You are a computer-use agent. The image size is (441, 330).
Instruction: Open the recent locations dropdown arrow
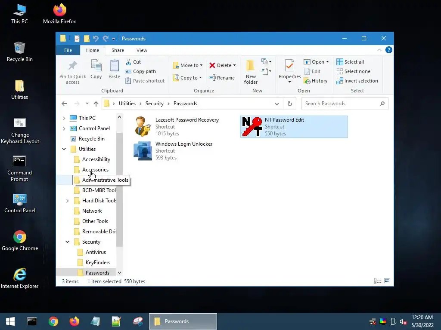87,104
